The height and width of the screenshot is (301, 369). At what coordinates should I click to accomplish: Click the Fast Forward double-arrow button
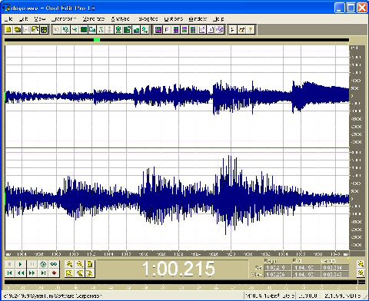pos(32,273)
